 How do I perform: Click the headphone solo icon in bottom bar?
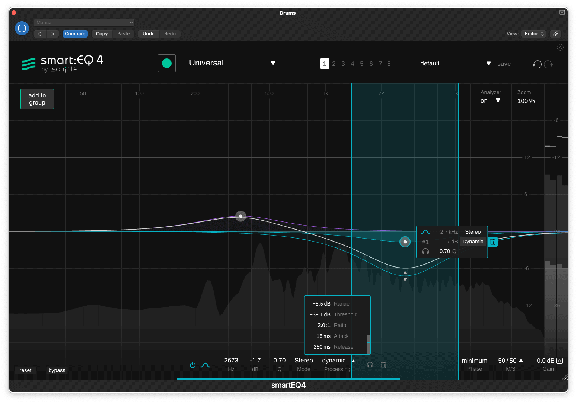[370, 365]
